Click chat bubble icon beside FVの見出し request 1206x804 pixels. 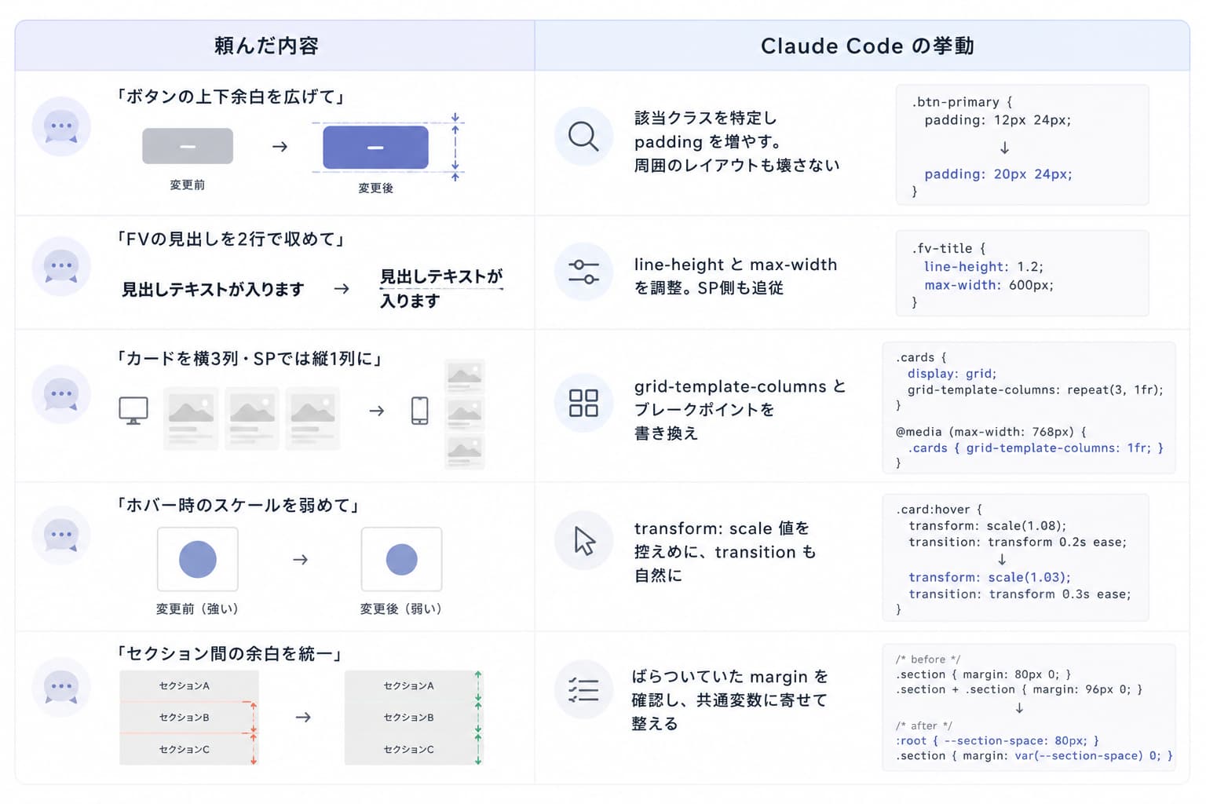click(61, 266)
